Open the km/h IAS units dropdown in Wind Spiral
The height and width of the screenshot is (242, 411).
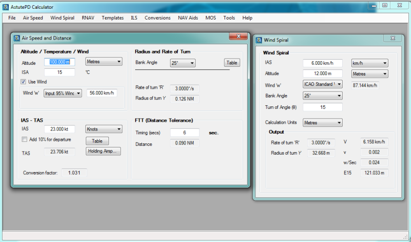coord(369,63)
